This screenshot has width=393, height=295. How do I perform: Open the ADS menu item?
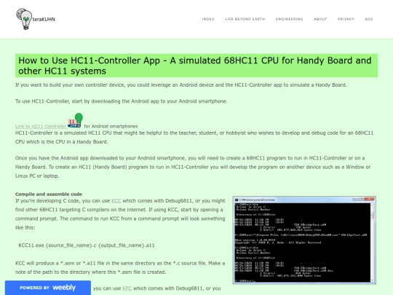point(369,19)
